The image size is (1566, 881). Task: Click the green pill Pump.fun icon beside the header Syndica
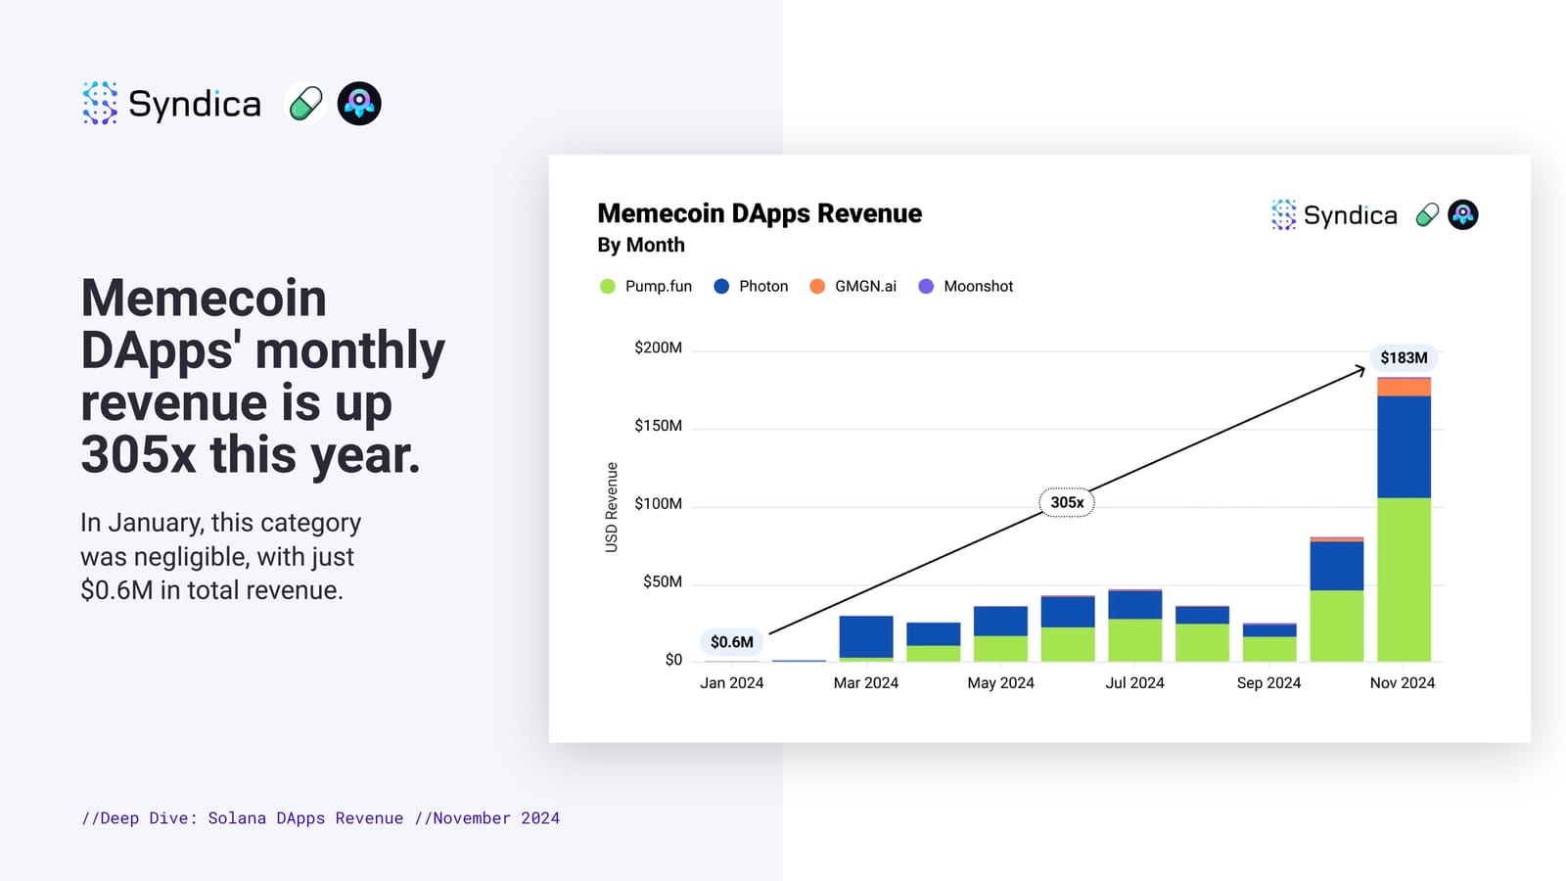305,103
